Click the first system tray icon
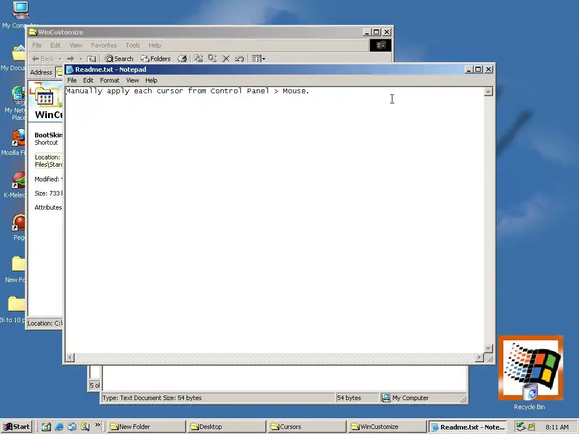The width and height of the screenshot is (579, 434). click(x=521, y=427)
